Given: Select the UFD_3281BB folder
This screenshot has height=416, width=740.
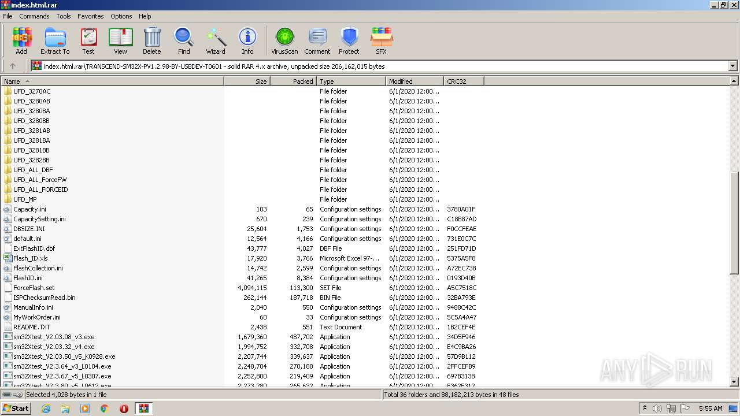Looking at the screenshot, I should pyautogui.click(x=31, y=150).
